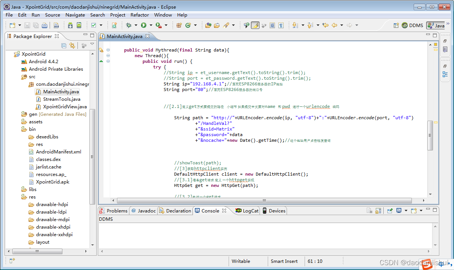Open Package Explorer View Menu triangle
Viewport: 454px width, 270px height.
(92, 44)
